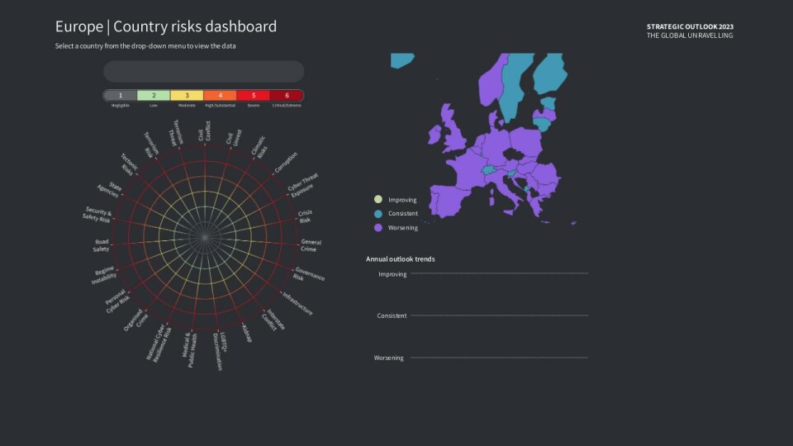Click the Interstate Conflict radar label

pos(273,320)
